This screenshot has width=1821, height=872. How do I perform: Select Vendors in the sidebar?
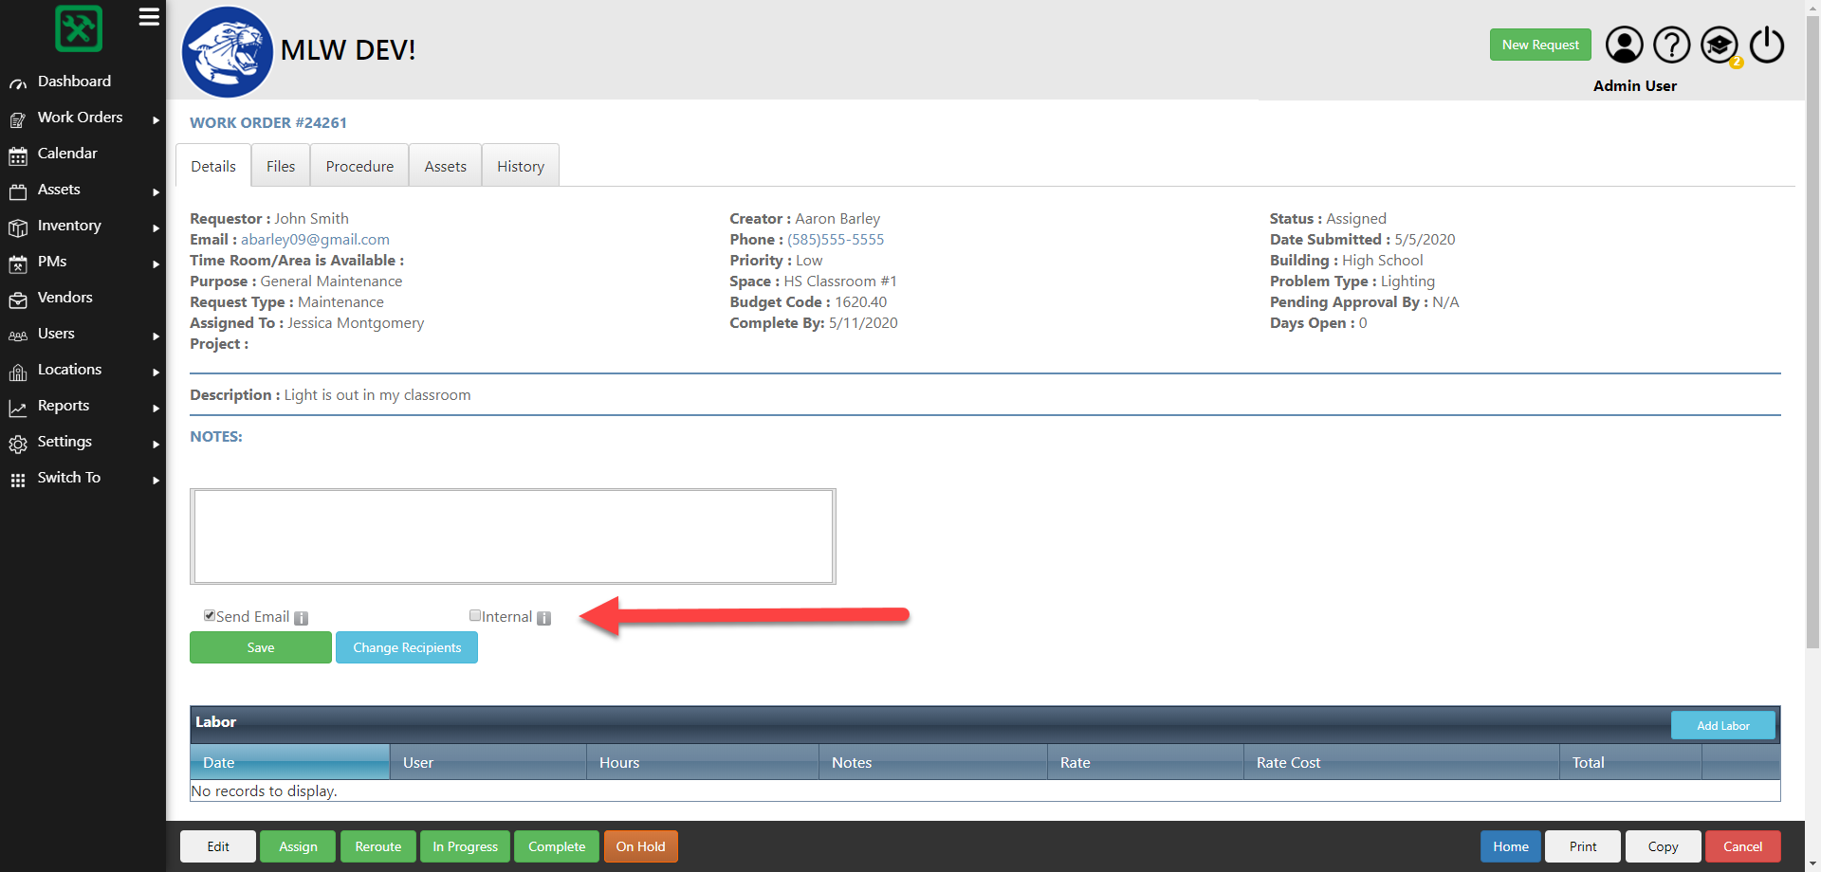[64, 297]
